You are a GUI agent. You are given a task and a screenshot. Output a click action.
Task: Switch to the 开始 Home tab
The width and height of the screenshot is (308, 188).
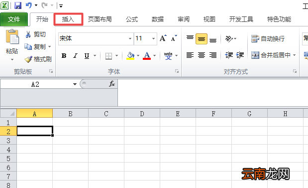pos(42,19)
